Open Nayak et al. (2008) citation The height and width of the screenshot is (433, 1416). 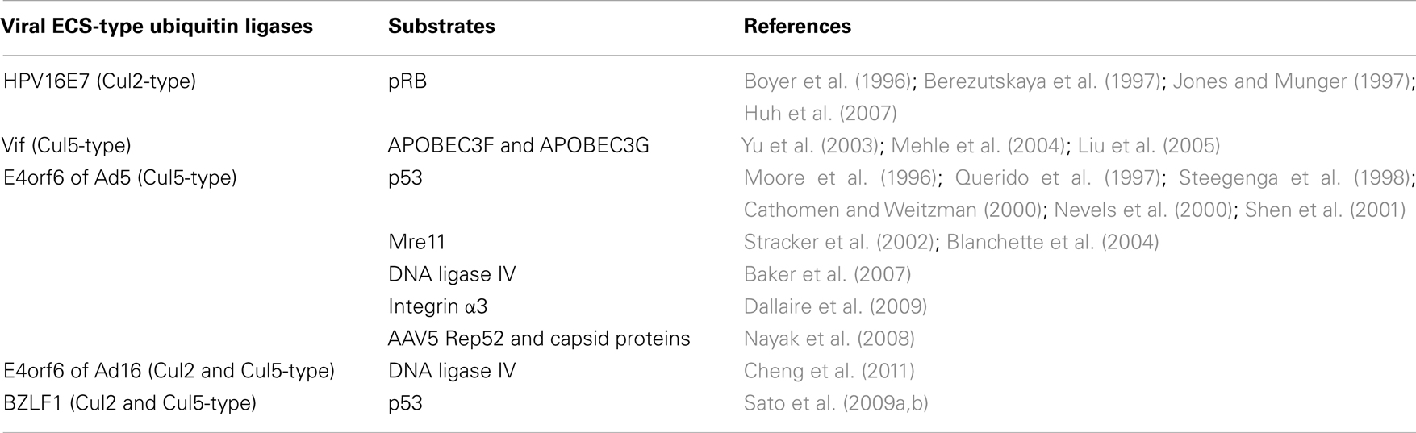[x=829, y=339]
